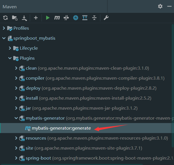This screenshot has width=174, height=165.
Task: Click the Collapse All toolbar icon
Action: [94, 18]
